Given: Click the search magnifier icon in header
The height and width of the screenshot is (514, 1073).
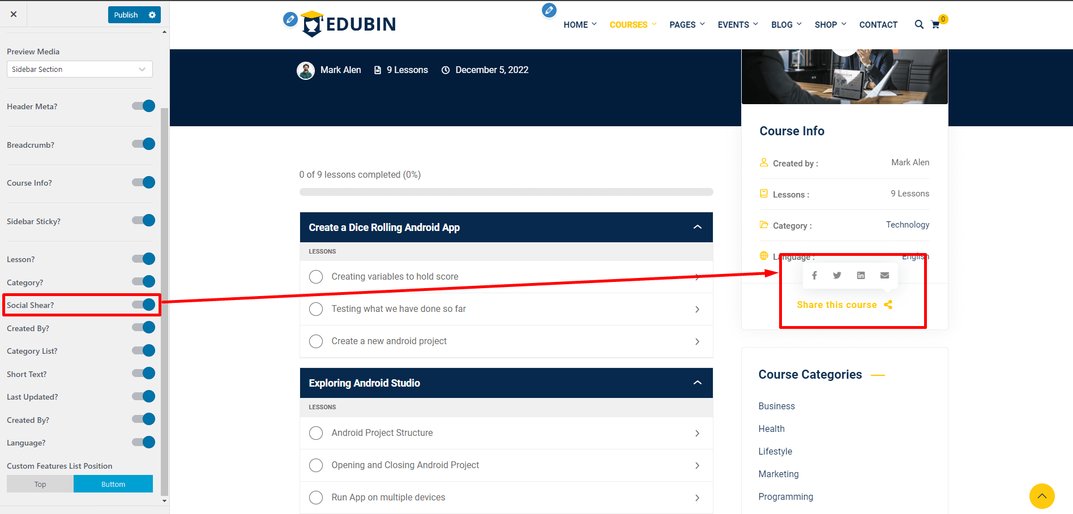Looking at the screenshot, I should pyautogui.click(x=918, y=24).
